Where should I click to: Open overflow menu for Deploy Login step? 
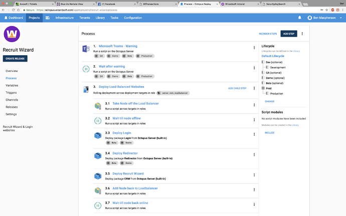pyautogui.click(x=254, y=134)
